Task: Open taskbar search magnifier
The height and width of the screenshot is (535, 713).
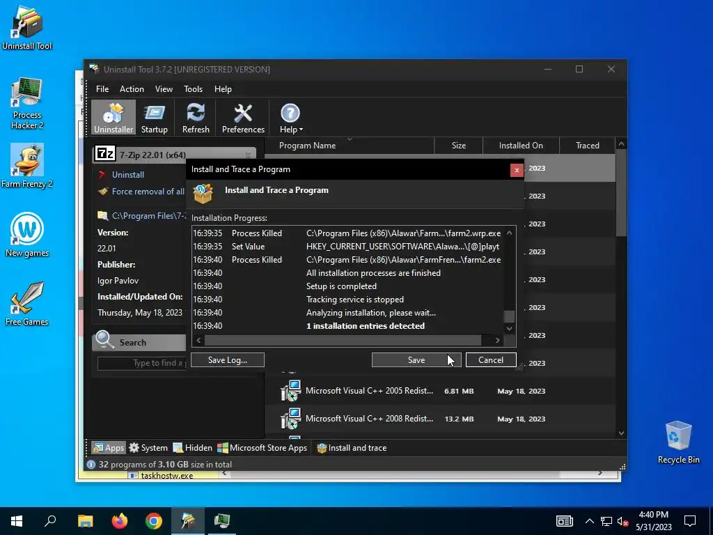Action: tap(50, 521)
